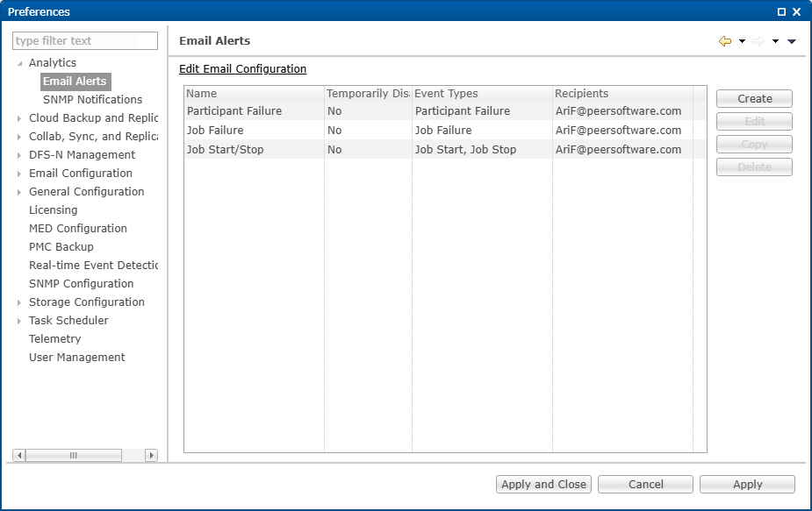
Task: Maximize the Preferences dialog
Action: [x=781, y=11]
